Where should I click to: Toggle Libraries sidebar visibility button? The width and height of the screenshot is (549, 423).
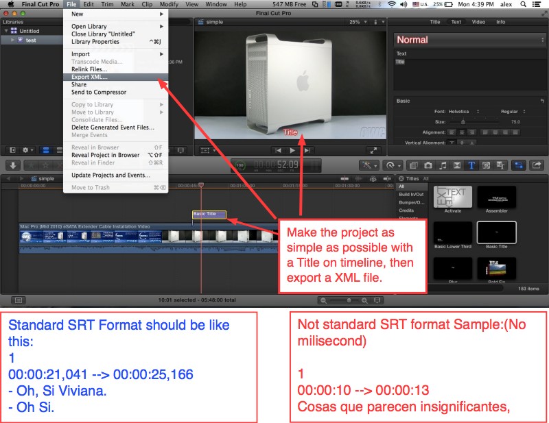point(12,150)
